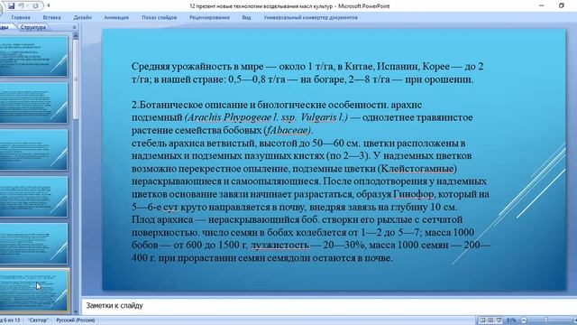Image resolution: width=577 pixels, height=325 pixels.
Task: Restore down the PowerPoint window
Action: pos(561,5)
